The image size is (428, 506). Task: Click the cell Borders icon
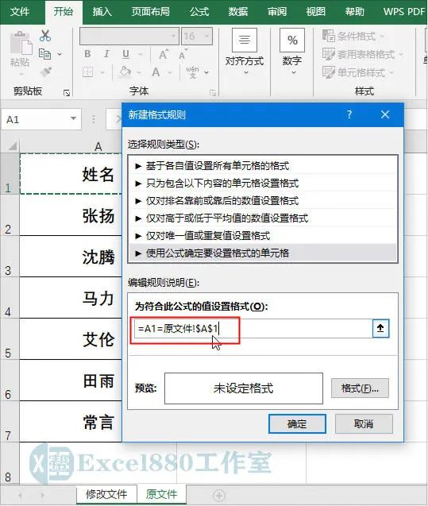point(87,72)
